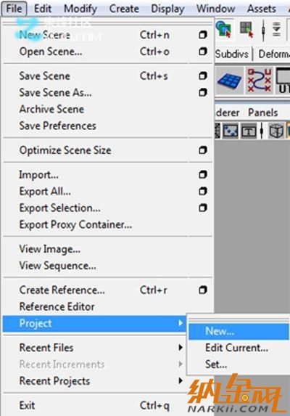This screenshot has width=290, height=416.
Task: Open Export Selection option box
Action: point(203,208)
